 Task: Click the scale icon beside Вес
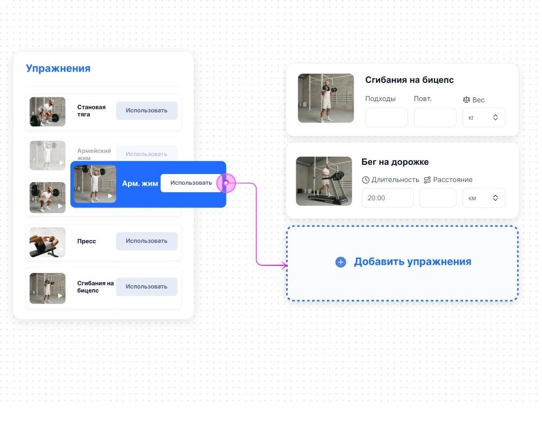(466, 100)
